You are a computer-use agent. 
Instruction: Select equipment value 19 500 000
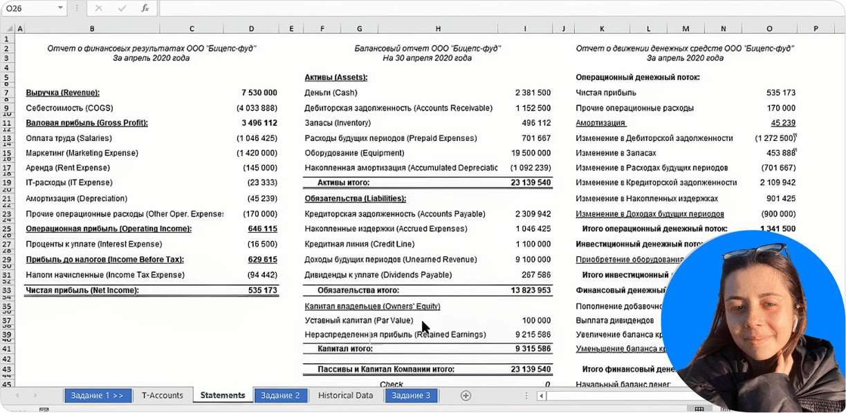click(x=531, y=153)
